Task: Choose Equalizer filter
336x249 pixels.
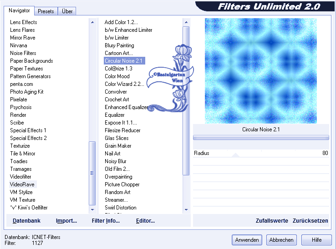Action: [114, 115]
